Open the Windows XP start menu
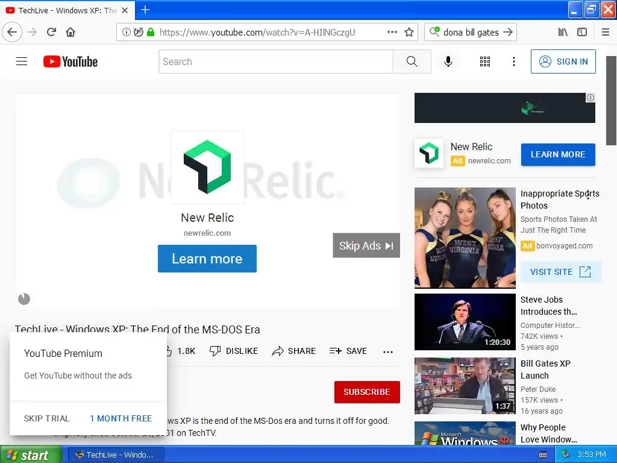 [x=31, y=455]
